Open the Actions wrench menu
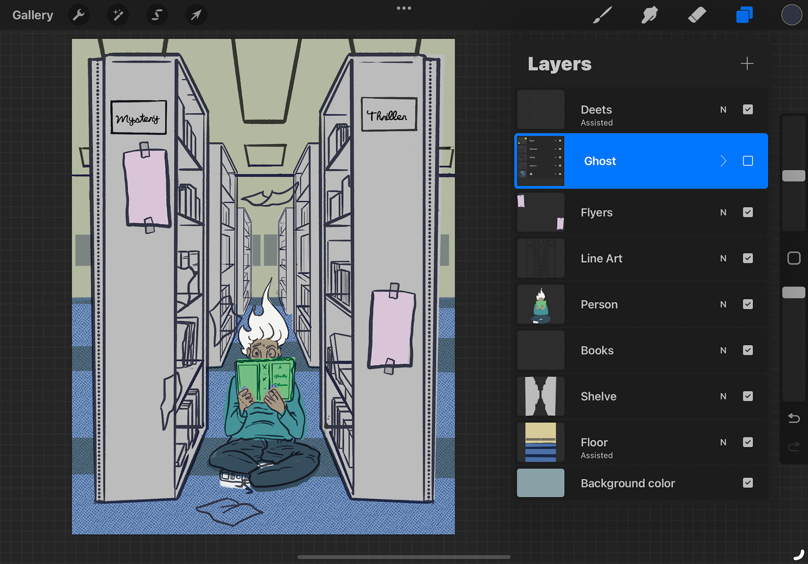Screen dimensions: 808x564 tap(79, 15)
